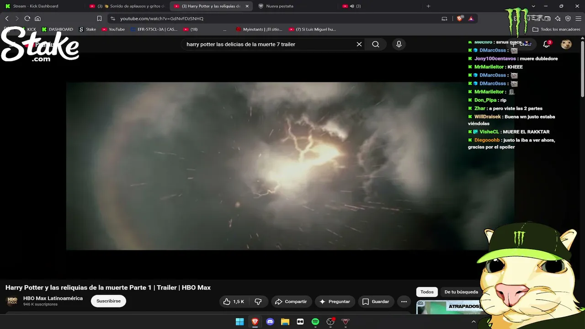Share the video with Compartir

coord(291,302)
